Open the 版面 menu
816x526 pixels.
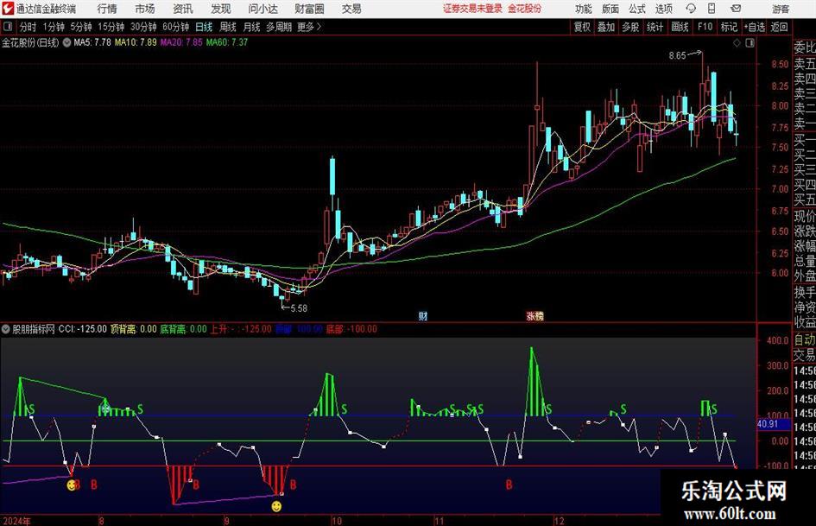point(610,9)
